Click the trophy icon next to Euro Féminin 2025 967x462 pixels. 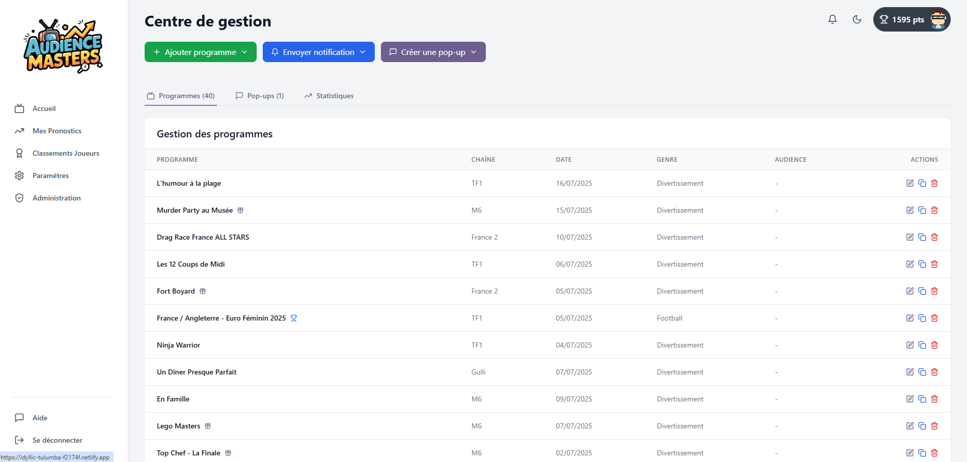(294, 318)
